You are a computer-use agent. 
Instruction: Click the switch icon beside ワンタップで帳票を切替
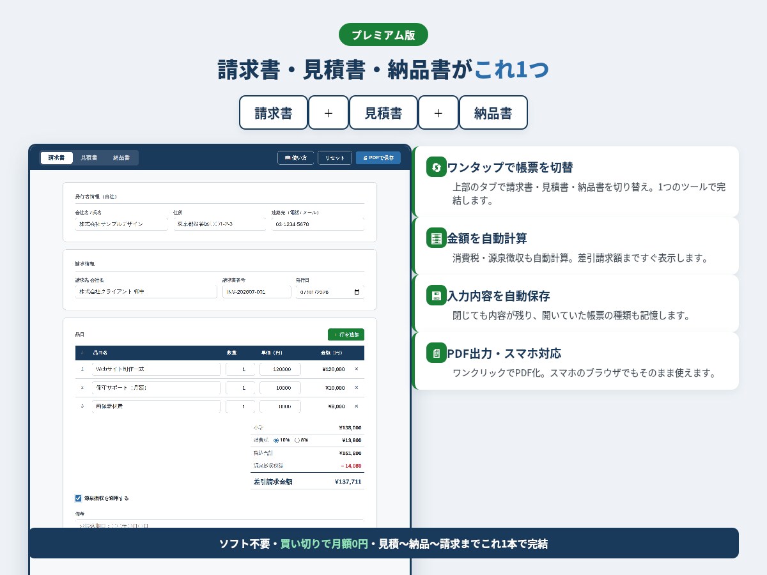(x=437, y=167)
